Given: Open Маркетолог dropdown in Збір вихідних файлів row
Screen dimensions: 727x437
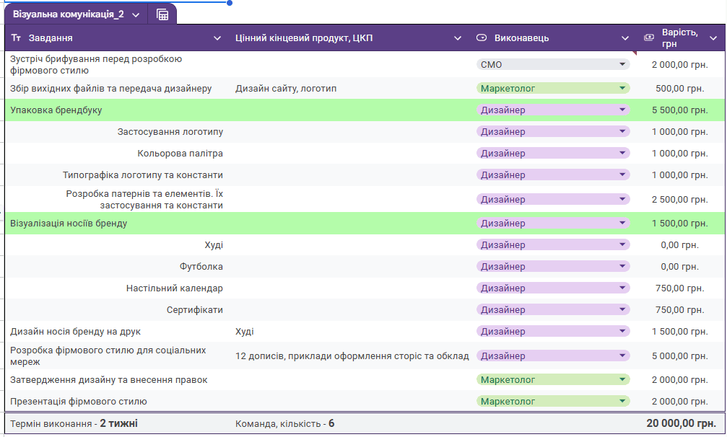Looking at the screenshot, I should [x=553, y=88].
